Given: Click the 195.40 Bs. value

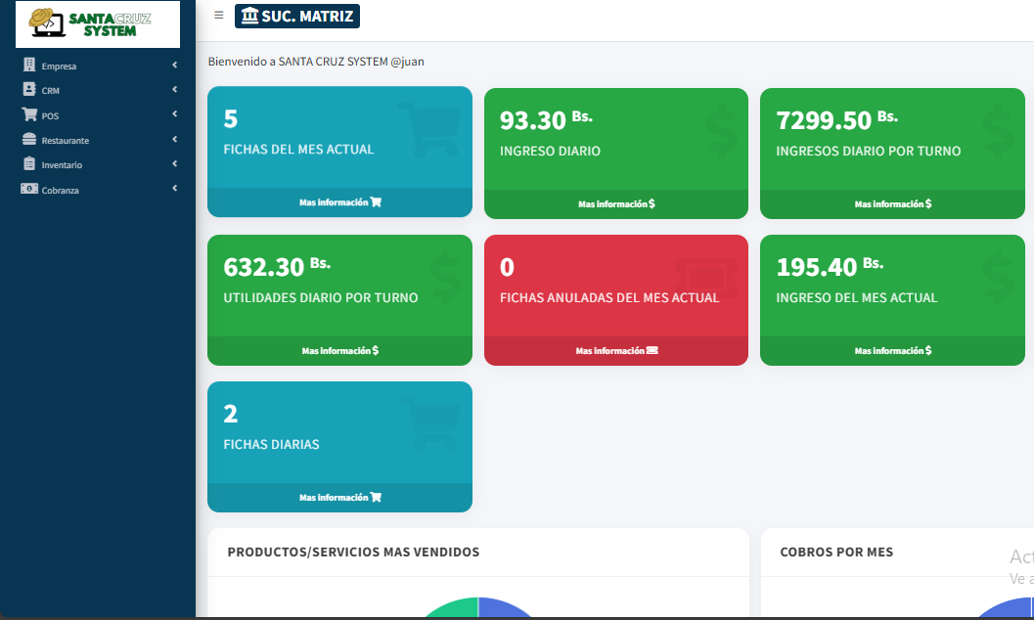Looking at the screenshot, I should (x=830, y=267).
